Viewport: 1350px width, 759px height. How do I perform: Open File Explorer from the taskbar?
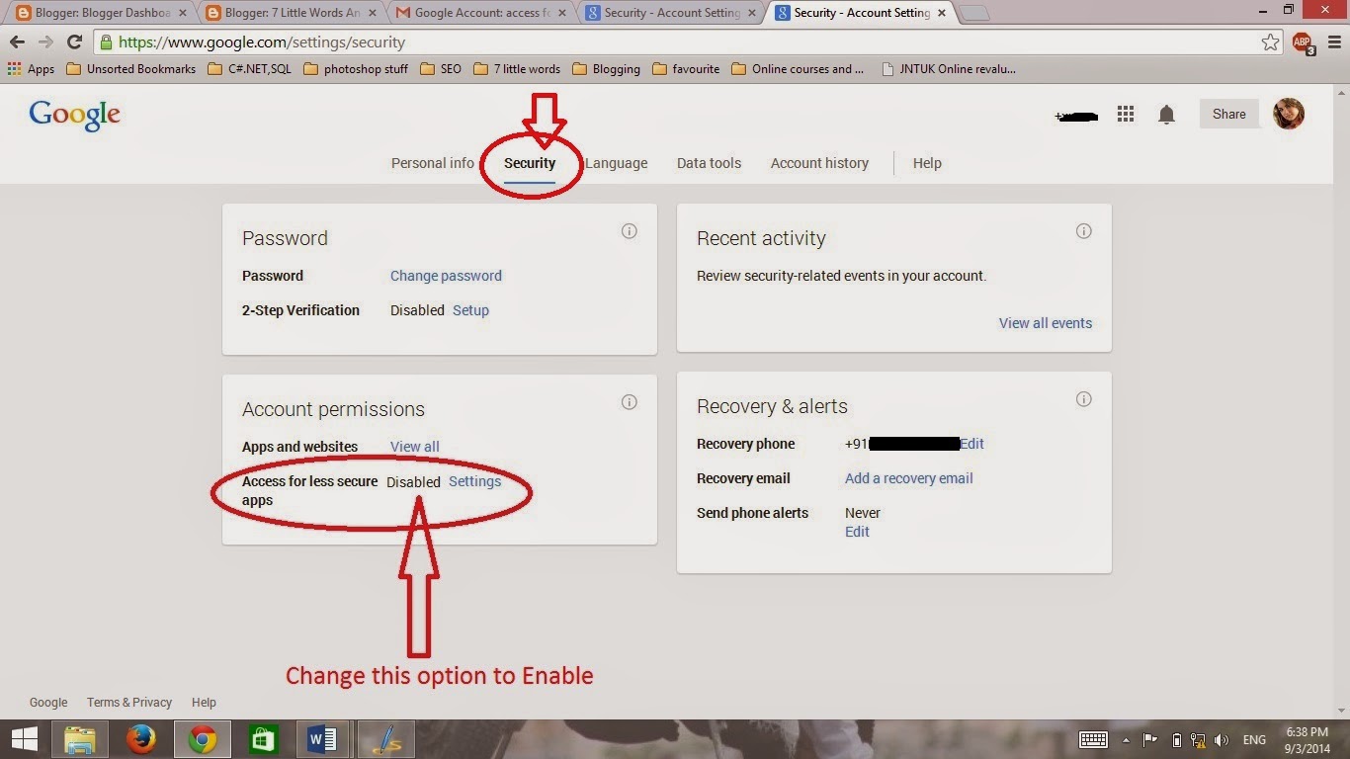pos(80,739)
